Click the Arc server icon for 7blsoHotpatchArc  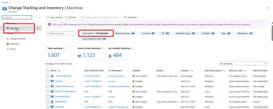pos(52,76)
